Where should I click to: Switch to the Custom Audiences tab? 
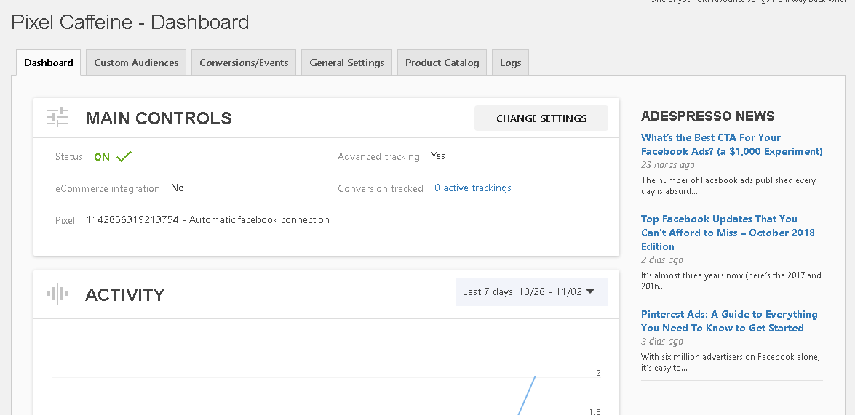136,63
